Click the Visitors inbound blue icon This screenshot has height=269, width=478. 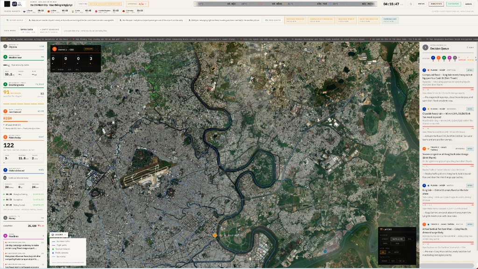5,170
